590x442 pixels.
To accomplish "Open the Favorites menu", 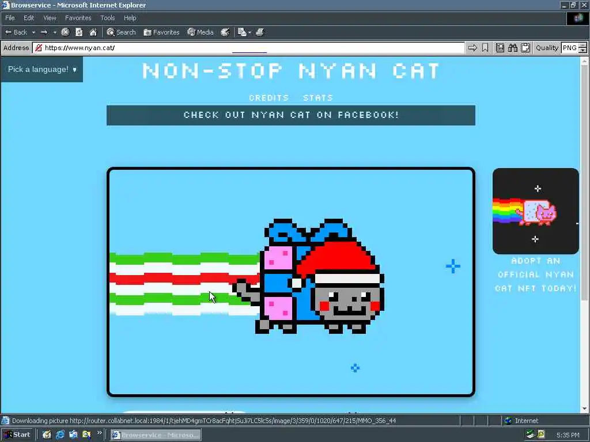I will tap(78, 18).
